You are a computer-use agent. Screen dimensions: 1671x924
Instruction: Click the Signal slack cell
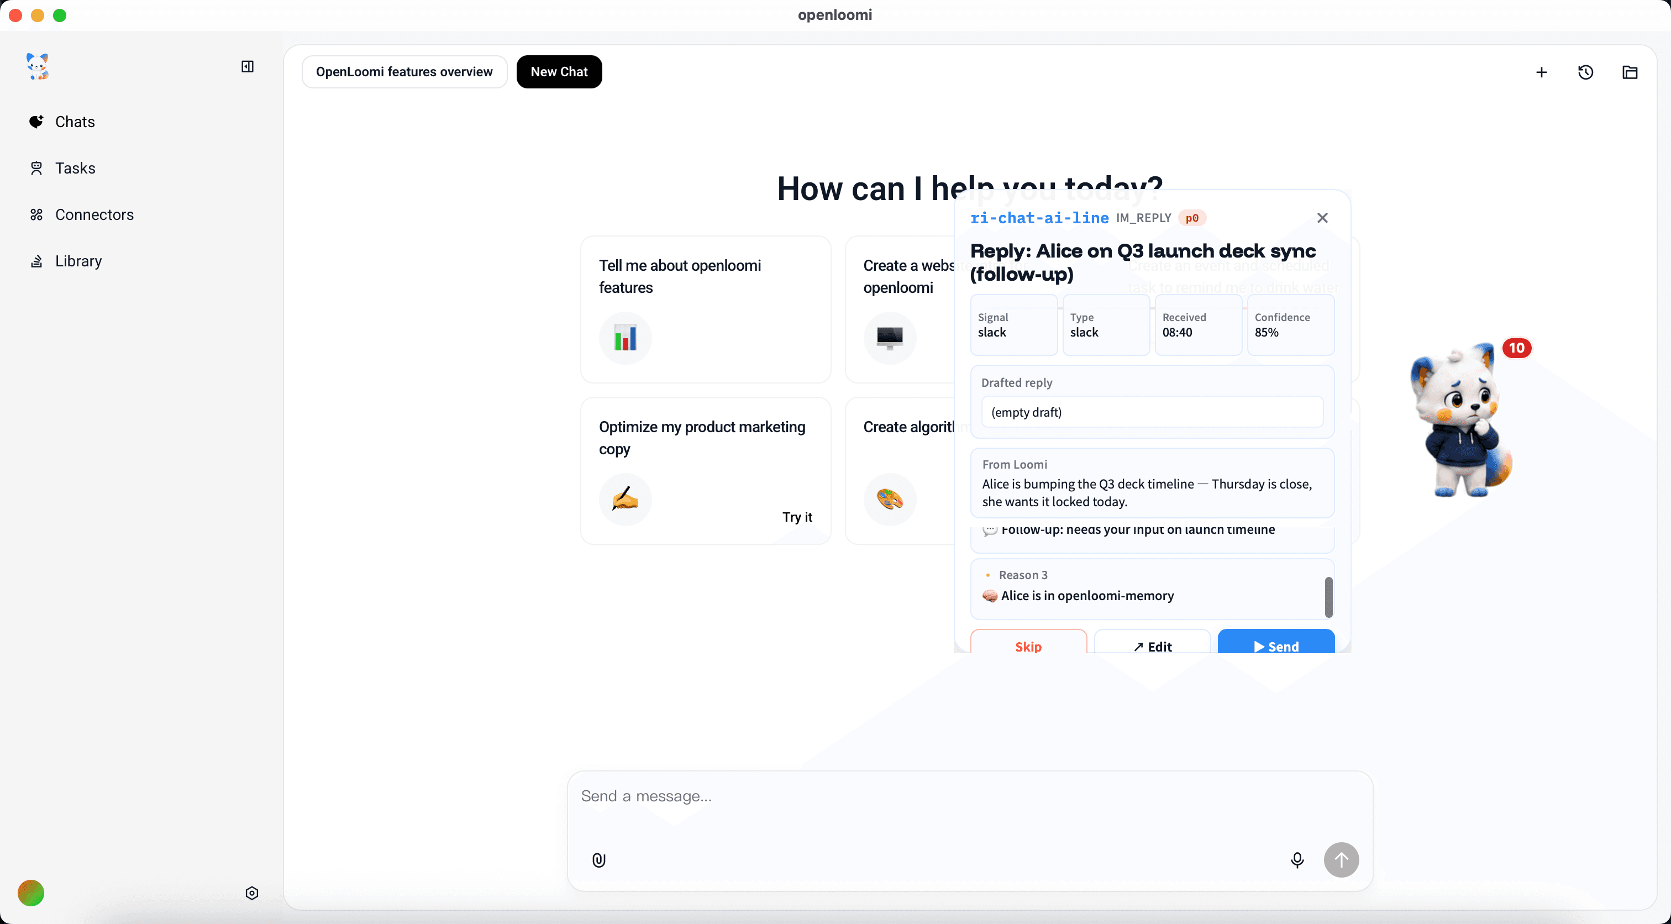(1013, 324)
